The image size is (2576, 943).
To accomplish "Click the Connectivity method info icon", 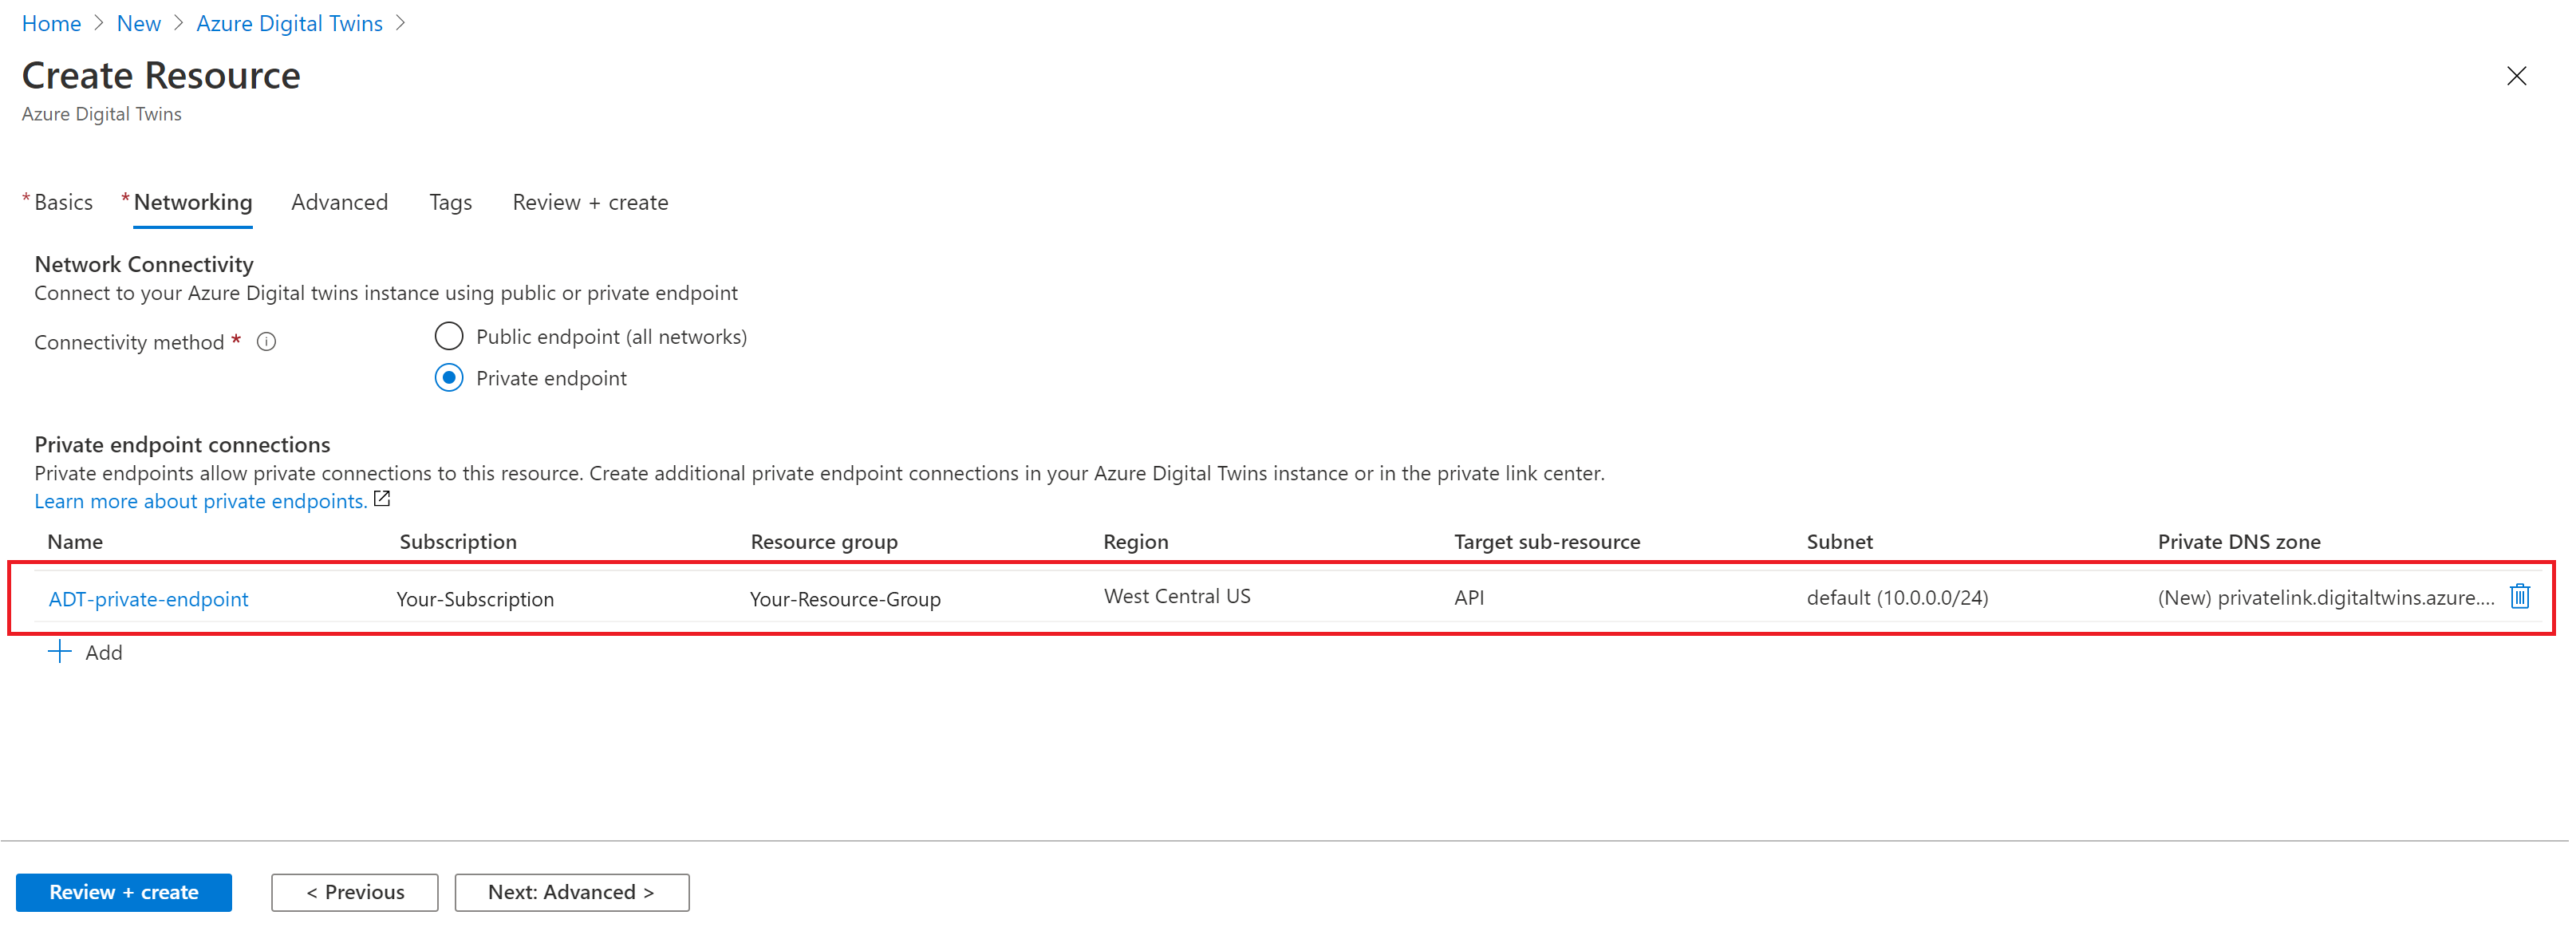I will (266, 342).
